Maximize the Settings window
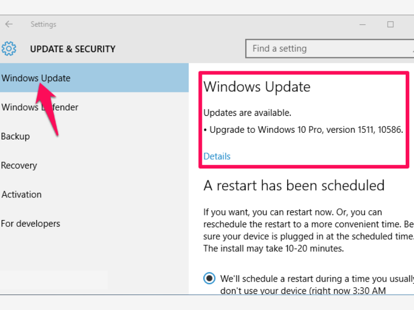 click(391, 24)
